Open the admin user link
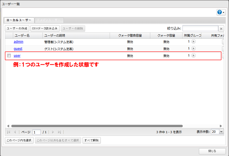Screen dimensions: 229x156 pos(19,42)
